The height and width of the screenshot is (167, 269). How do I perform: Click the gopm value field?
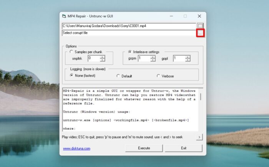pos(144,58)
